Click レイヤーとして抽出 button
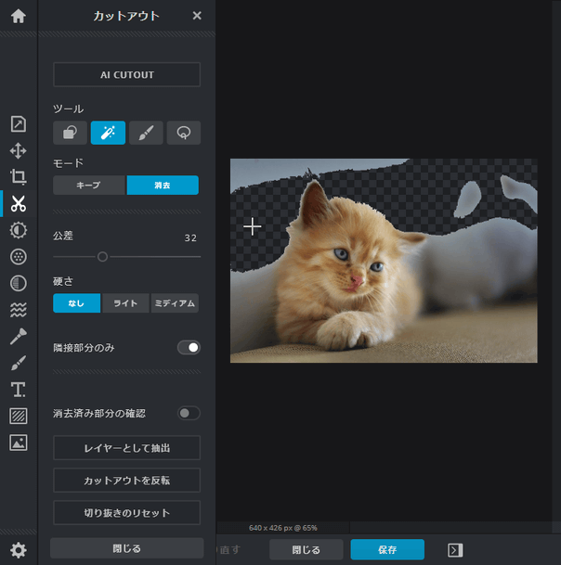Image resolution: width=561 pixels, height=565 pixels. [x=126, y=448]
